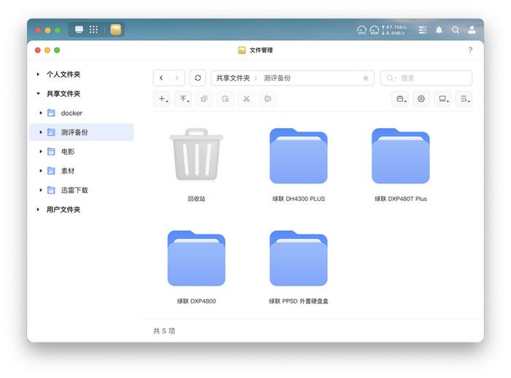This screenshot has height=378, width=511.
Task: Add current path to favorites star
Action: pos(366,78)
